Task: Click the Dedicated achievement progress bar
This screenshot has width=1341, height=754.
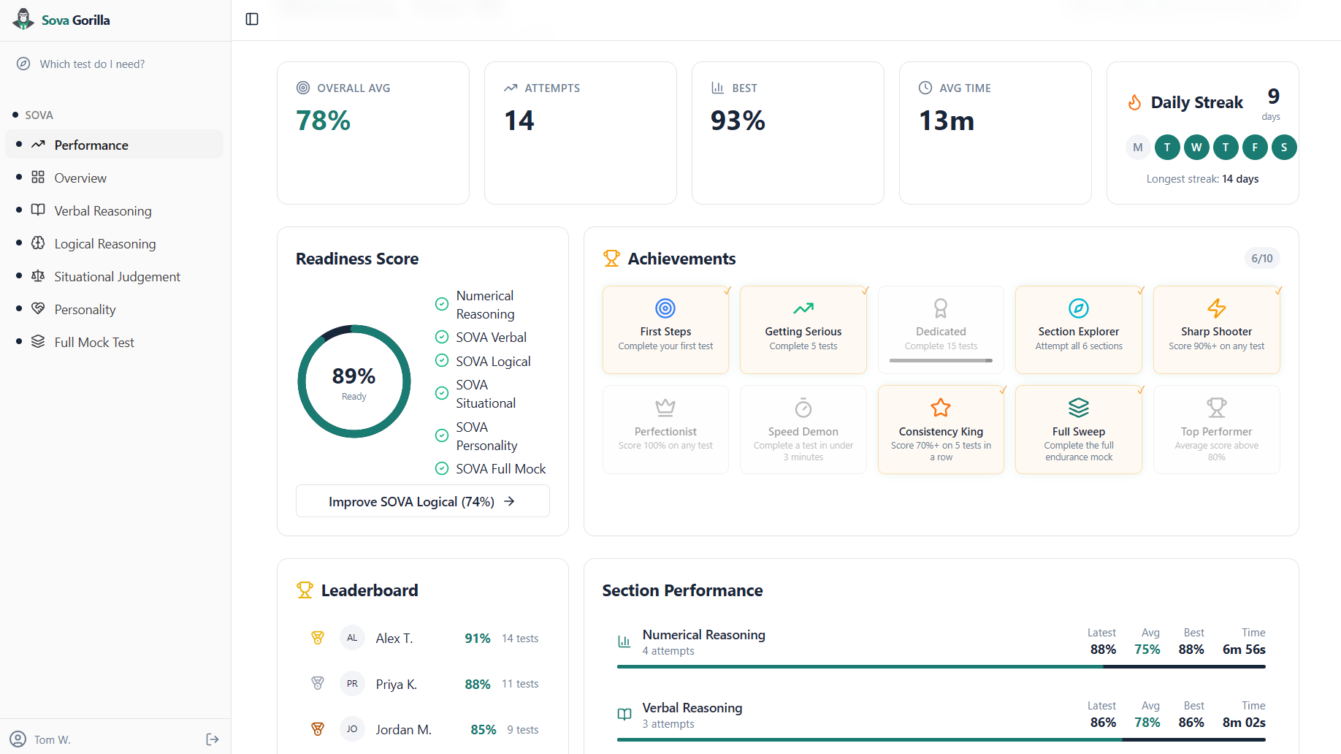Action: pos(941,360)
